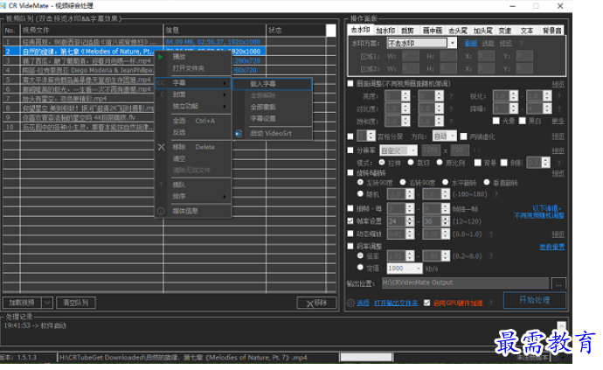Viewport: 603px width, 370px height.
Task: Click the green Play icon in context menu
Action: point(160,57)
